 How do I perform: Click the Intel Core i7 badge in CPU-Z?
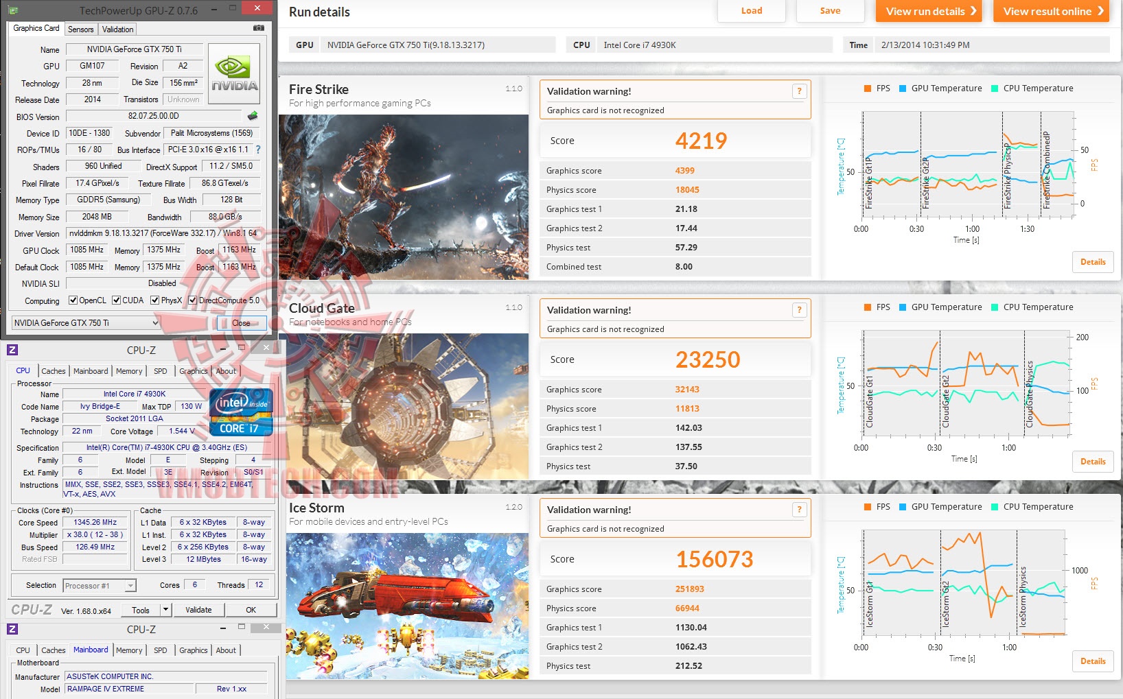241,412
